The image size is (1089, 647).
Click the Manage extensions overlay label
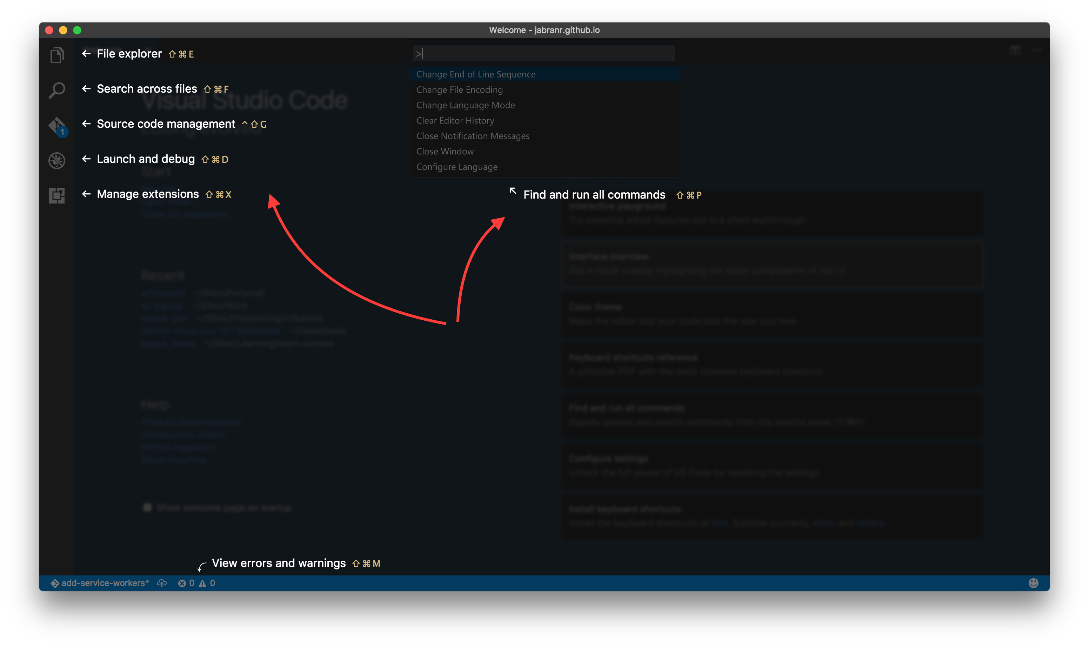pos(148,194)
